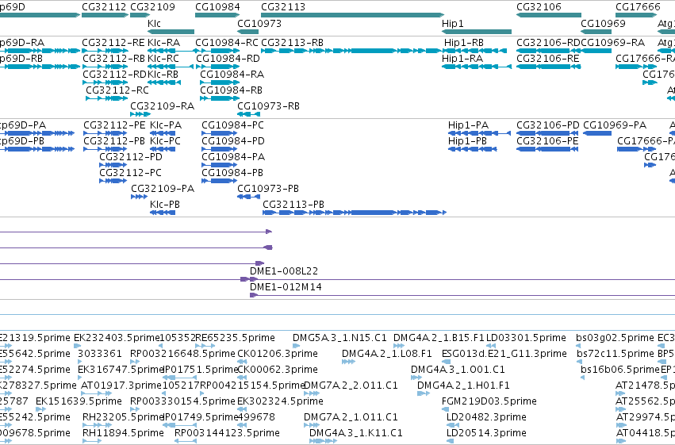This screenshot has height=445, width=675.
Task: Open EST LD20482.3prime
Action: tap(453, 426)
